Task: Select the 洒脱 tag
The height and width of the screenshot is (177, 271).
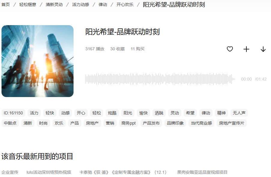Action: (159, 113)
